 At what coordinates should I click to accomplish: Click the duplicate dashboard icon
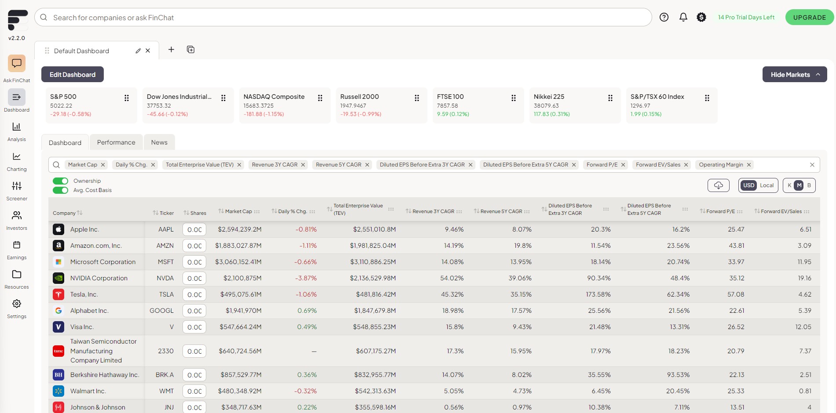point(191,50)
